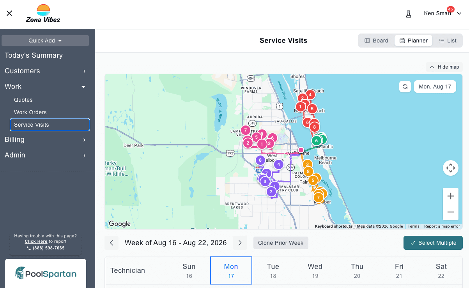Go to Today's Summary

(34, 55)
